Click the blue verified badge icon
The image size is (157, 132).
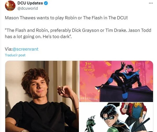coord(46,3)
